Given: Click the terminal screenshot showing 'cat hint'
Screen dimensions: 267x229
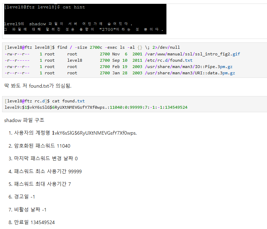Looking at the screenshot, I should tap(85, 19).
